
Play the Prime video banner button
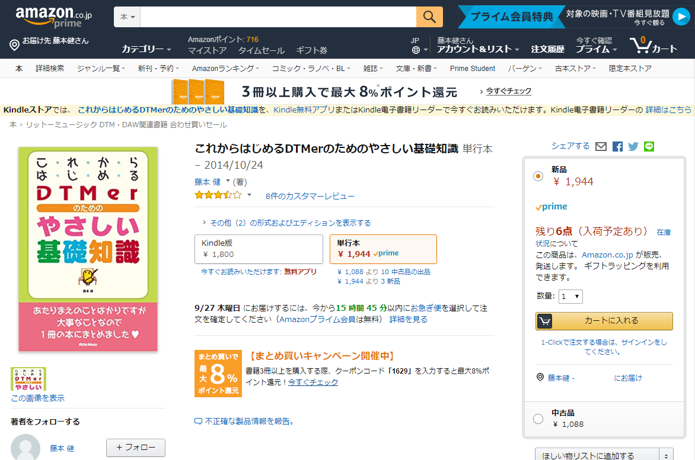point(681,17)
